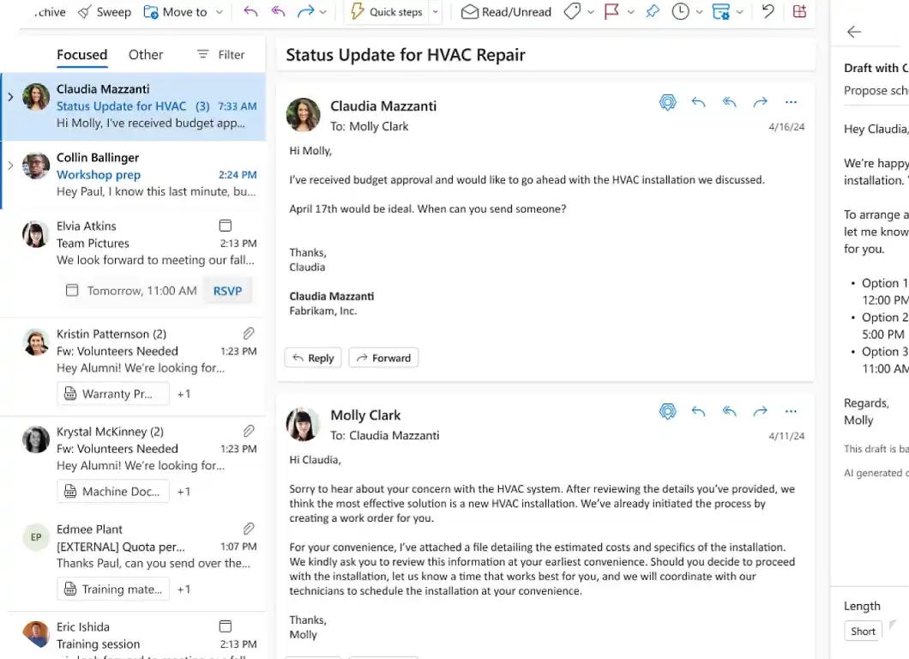Expand the Quick steps dropdown arrow
Screen dimensions: 909x659
tap(436, 12)
